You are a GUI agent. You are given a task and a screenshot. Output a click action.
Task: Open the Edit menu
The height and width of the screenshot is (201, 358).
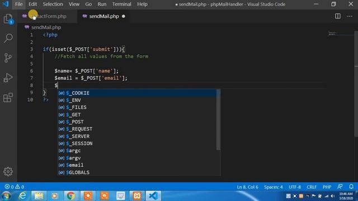pos(32,4)
